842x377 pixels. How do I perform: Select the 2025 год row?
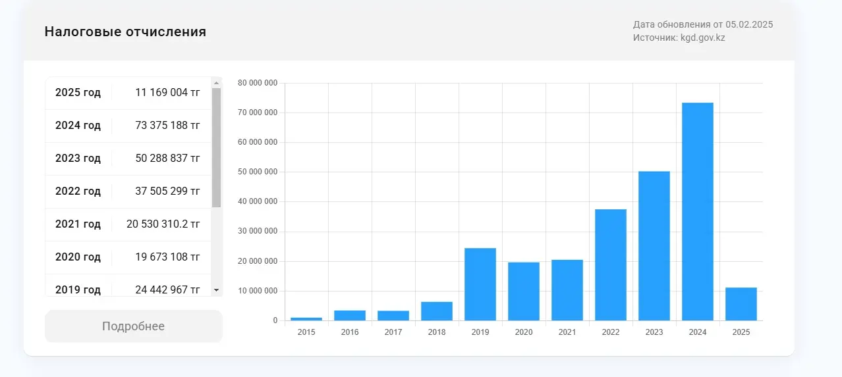[128, 93]
